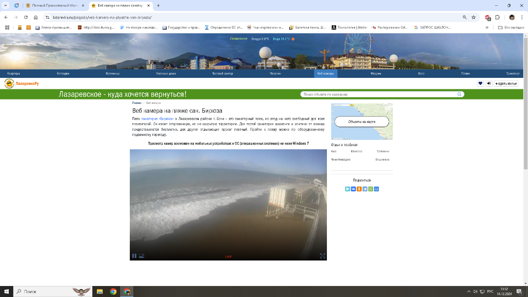Click the heart favorites icon
Screen dimensions: 528x297
pyautogui.click(x=480, y=84)
